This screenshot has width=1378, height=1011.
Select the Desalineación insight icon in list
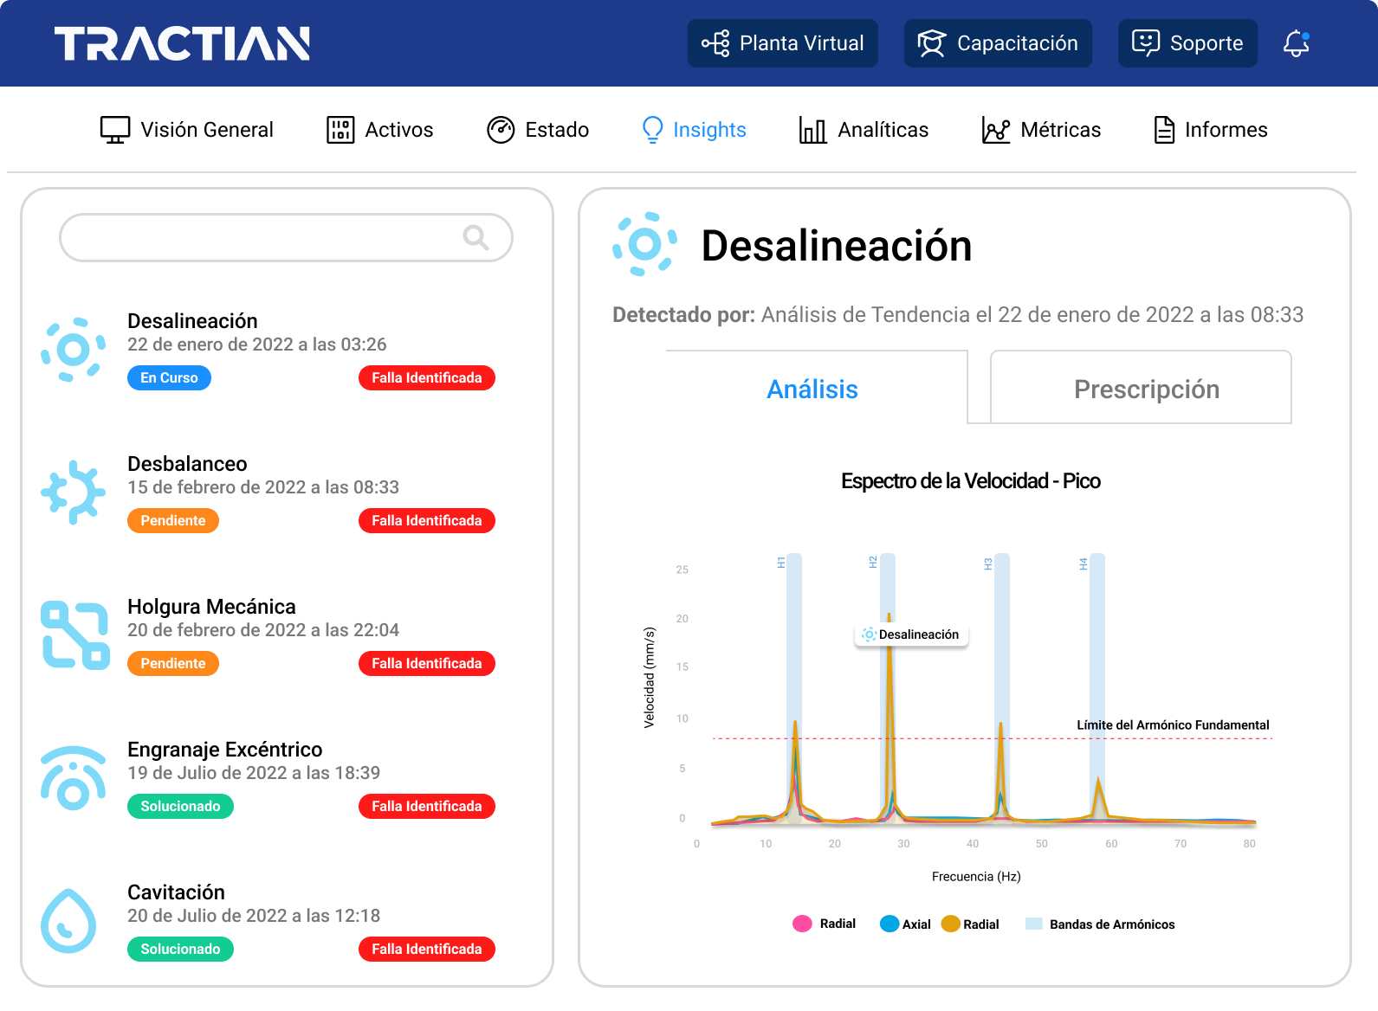(x=74, y=350)
